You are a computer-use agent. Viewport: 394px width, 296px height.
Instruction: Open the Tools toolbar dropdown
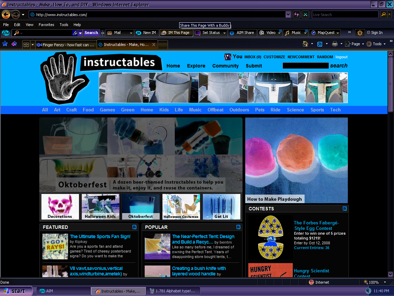tap(376, 44)
